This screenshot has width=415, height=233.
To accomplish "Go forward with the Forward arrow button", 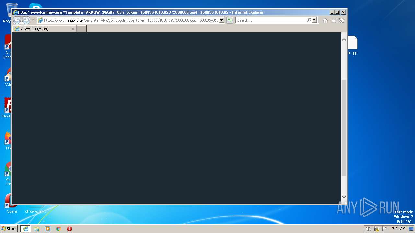I will (x=26, y=20).
